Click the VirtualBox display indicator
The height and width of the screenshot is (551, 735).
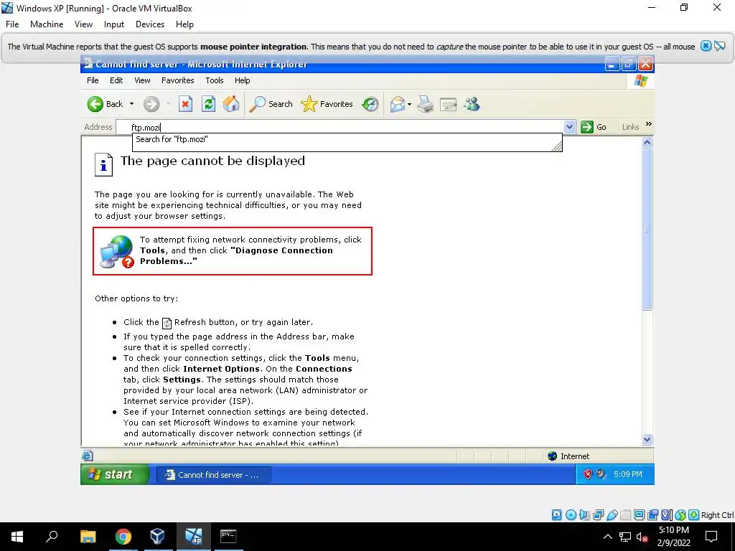[x=639, y=515]
